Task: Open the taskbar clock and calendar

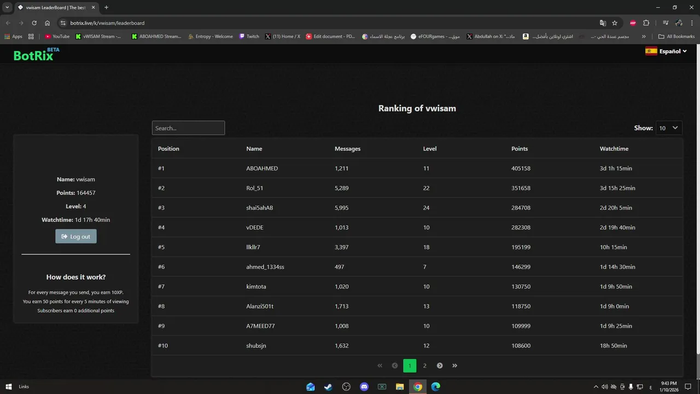Action: [669, 386]
